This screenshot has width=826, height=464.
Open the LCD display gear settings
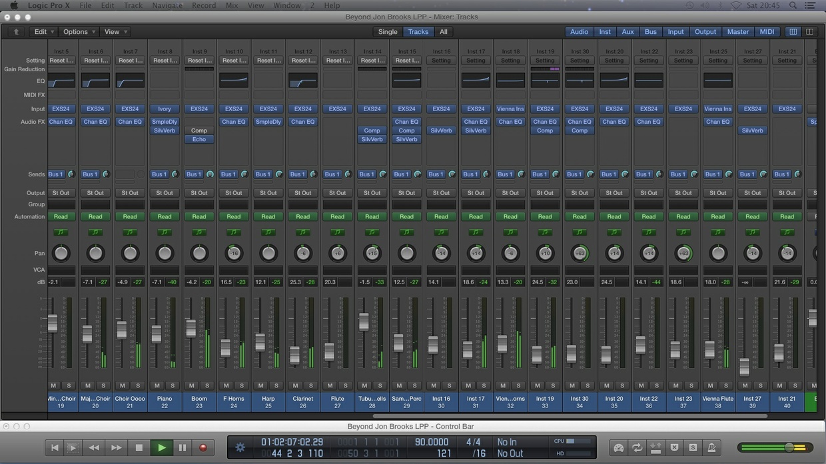[240, 447]
